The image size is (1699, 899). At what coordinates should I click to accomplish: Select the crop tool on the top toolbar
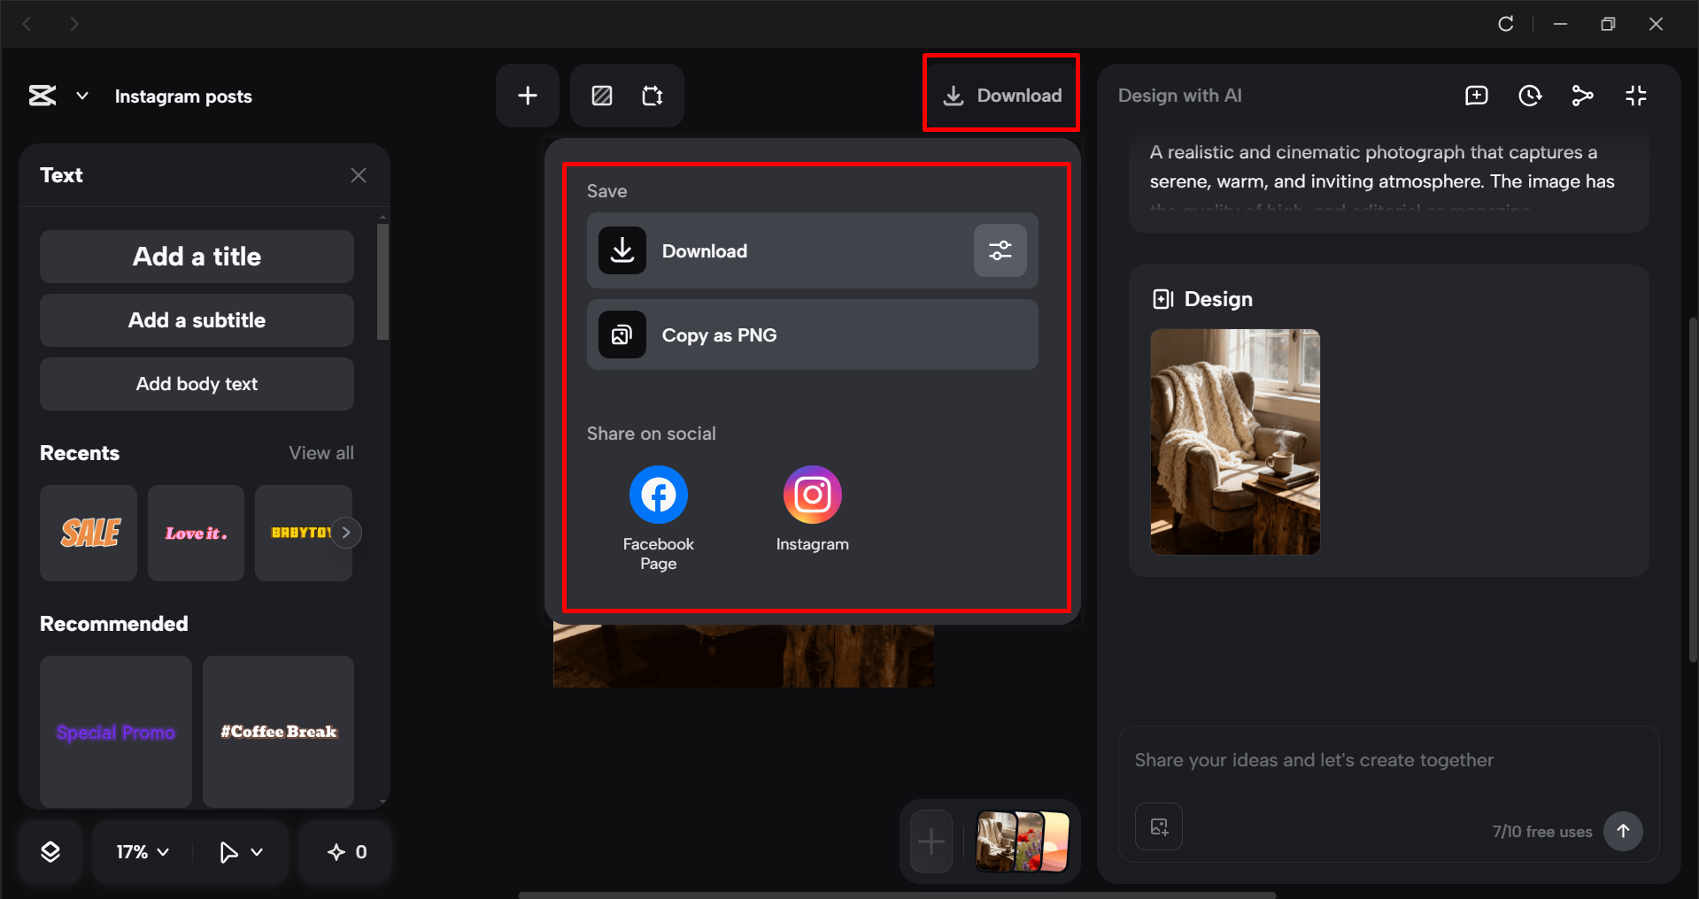[x=653, y=95]
